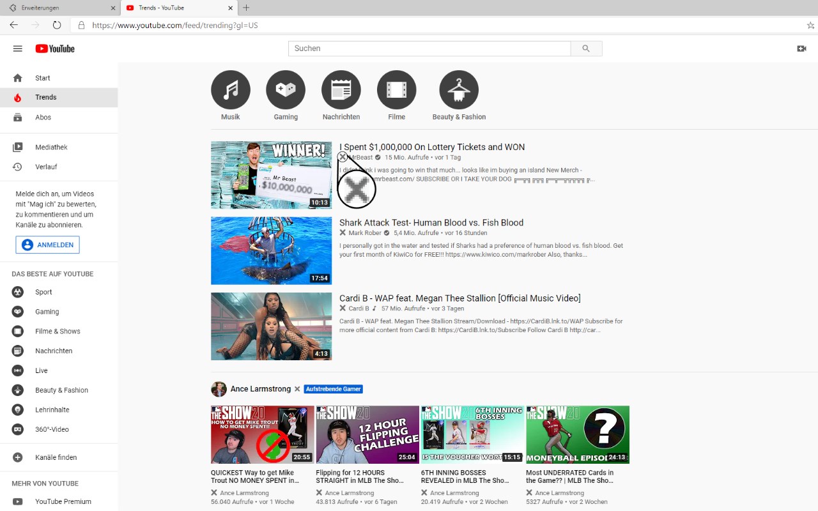Screen dimensions: 818x511
Task: Open the Gaming category circle icon
Action: [286, 90]
